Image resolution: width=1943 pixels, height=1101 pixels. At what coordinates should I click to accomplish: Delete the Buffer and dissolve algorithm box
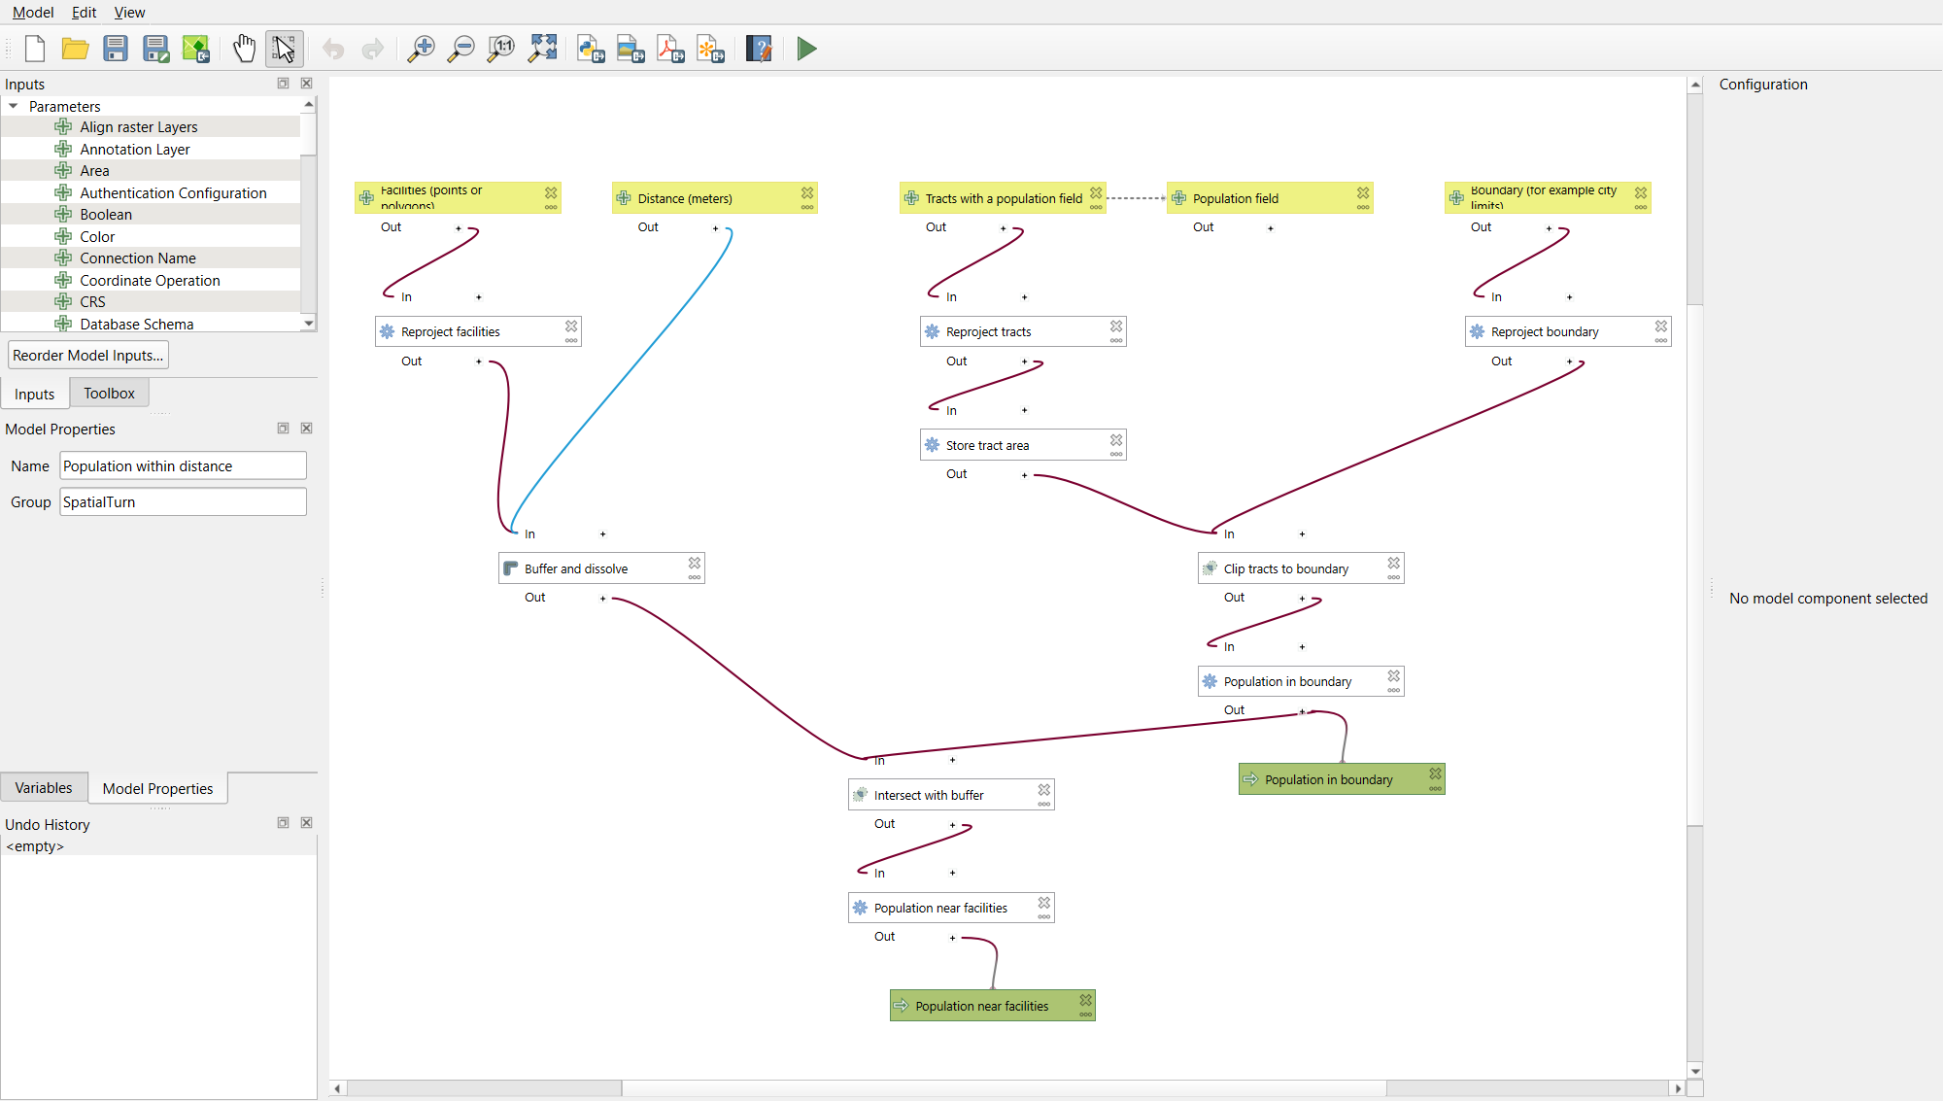(x=695, y=563)
